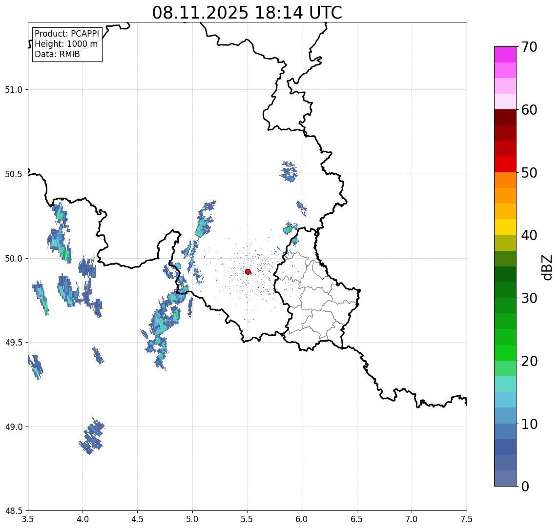559x529 pixels.
Task: Click the longitude tick label "4.0"
Action: pyautogui.click(x=83, y=519)
